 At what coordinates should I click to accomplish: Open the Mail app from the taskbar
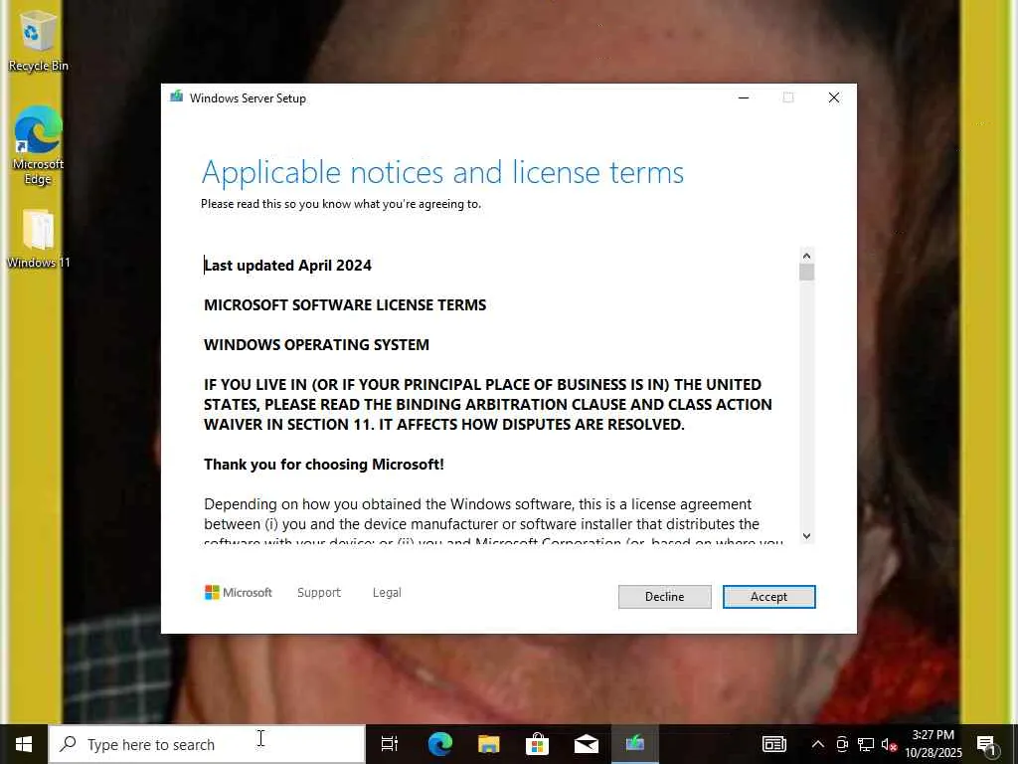click(x=587, y=744)
